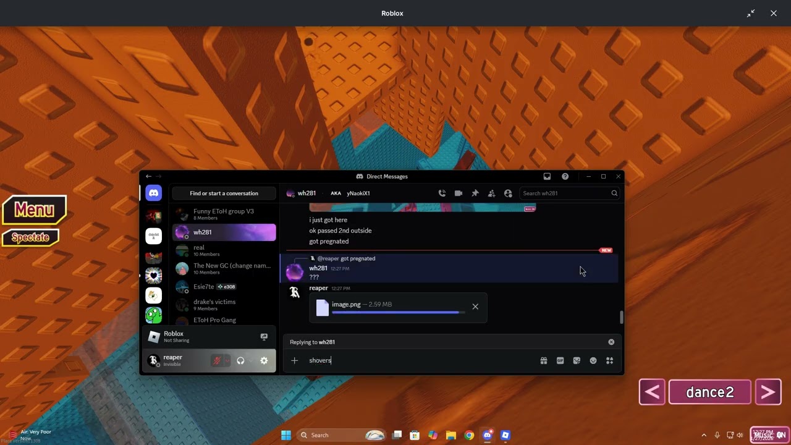
Task: Open attachment plus menu in message box
Action: tap(295, 360)
